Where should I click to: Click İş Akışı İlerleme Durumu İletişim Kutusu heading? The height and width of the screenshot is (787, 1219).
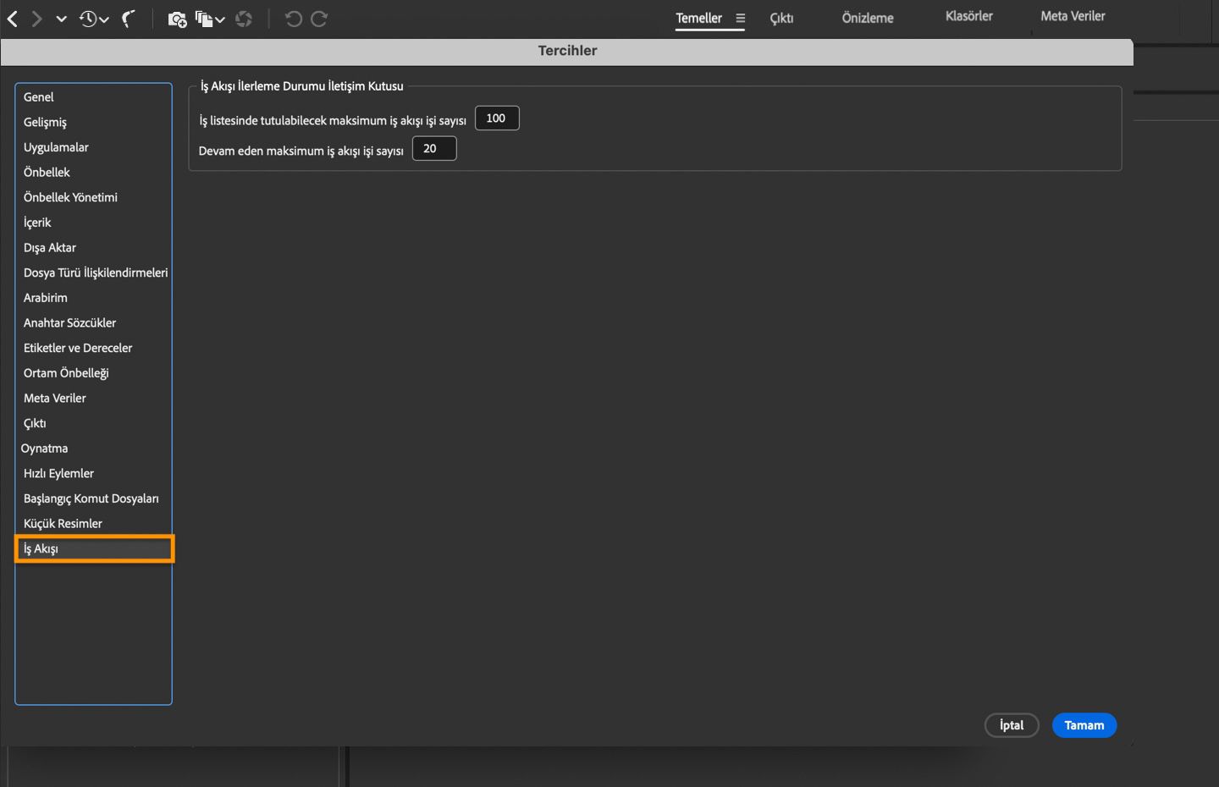click(302, 86)
